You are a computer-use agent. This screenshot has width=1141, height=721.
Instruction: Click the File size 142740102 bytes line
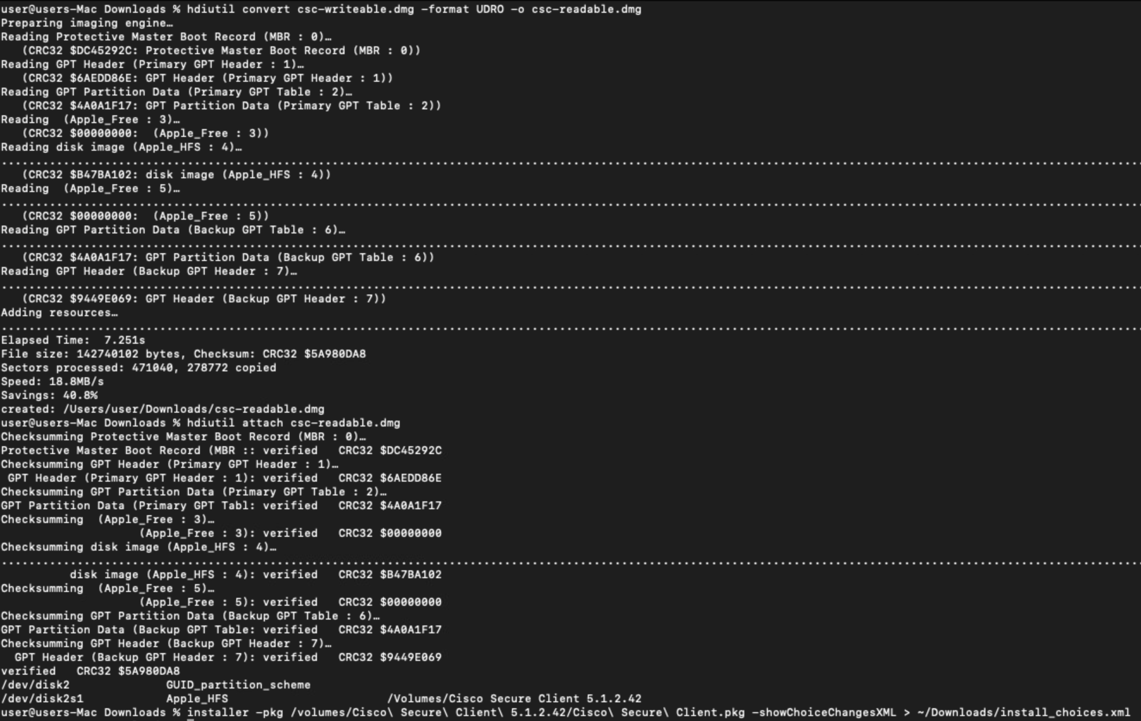(183, 354)
